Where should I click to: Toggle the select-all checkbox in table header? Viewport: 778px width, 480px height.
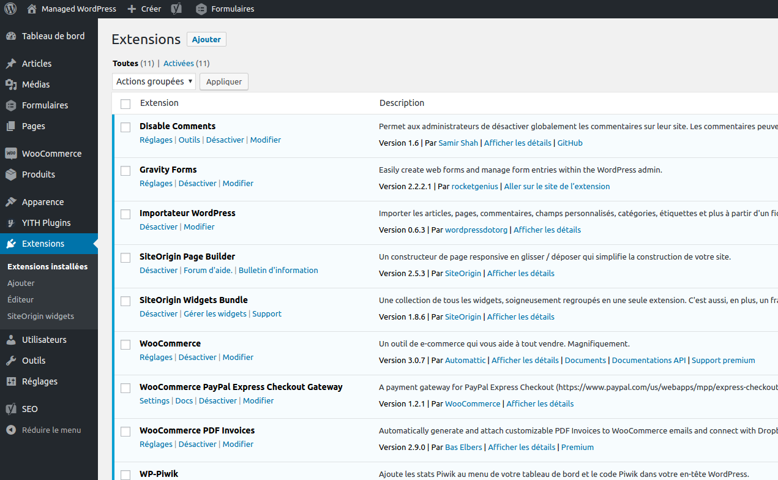tap(125, 103)
